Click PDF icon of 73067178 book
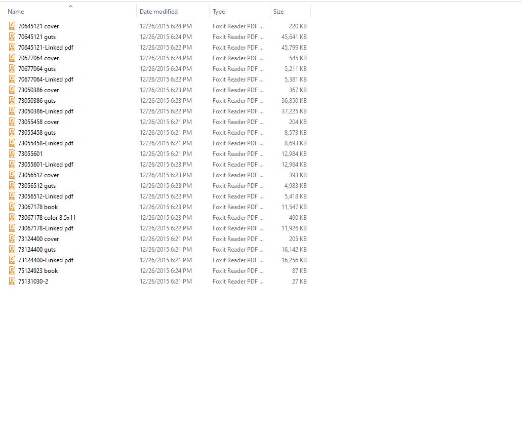This screenshot has width=522, height=439. pyautogui.click(x=12, y=207)
